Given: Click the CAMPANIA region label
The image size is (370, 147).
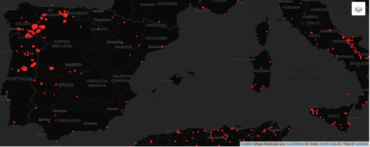Looking at the screenshot, I should (x=343, y=57).
